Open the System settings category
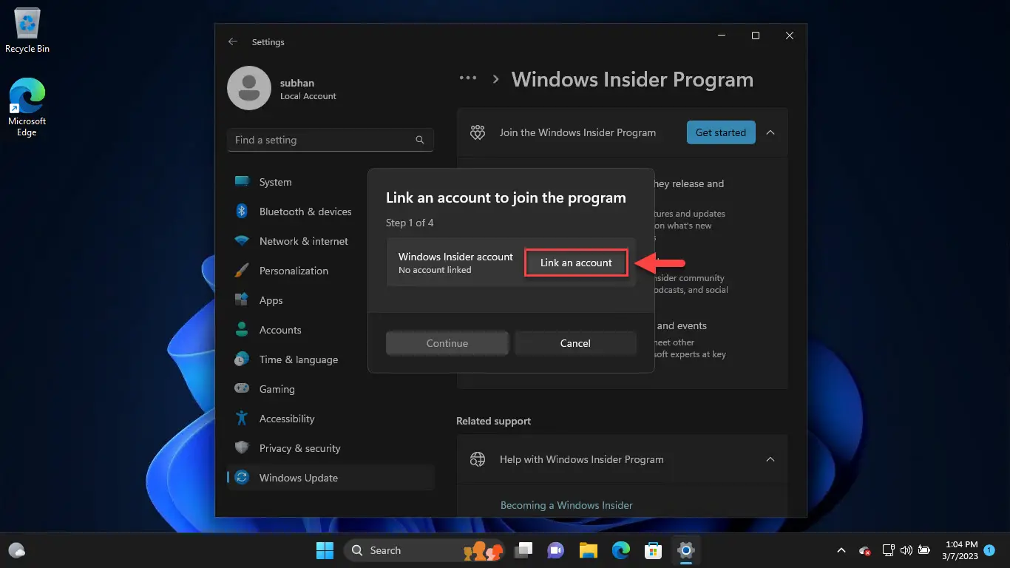Viewport: 1010px width, 568px height. [331, 182]
